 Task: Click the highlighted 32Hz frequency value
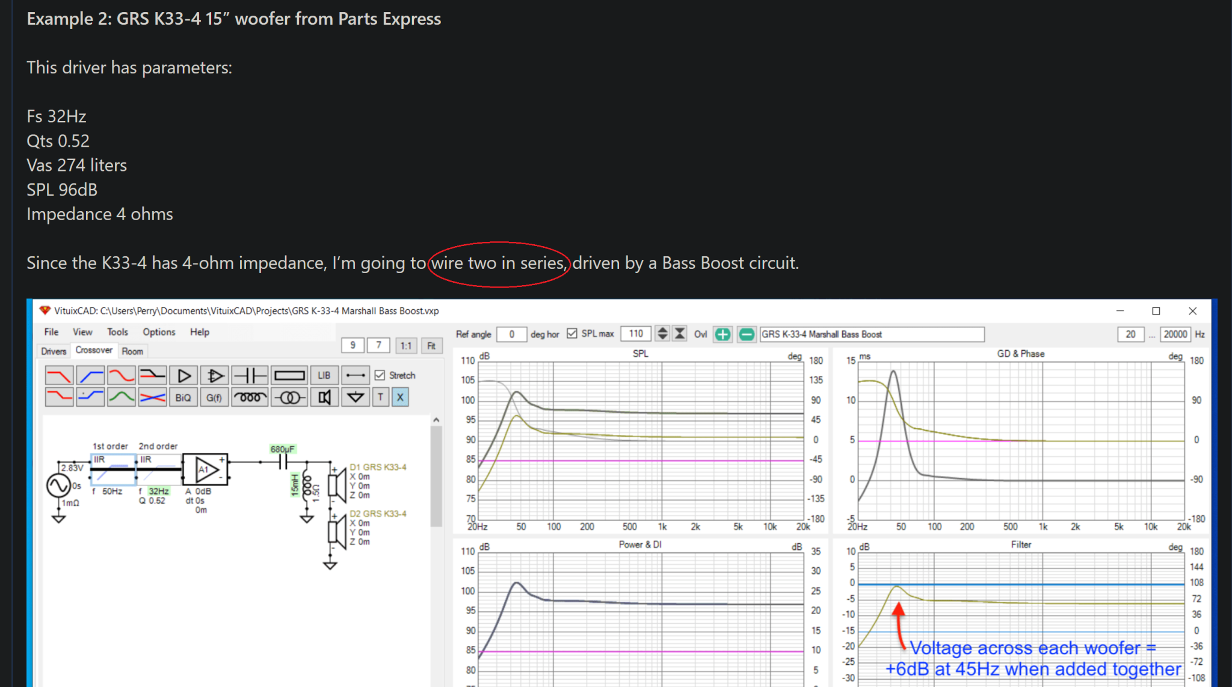[x=159, y=491]
